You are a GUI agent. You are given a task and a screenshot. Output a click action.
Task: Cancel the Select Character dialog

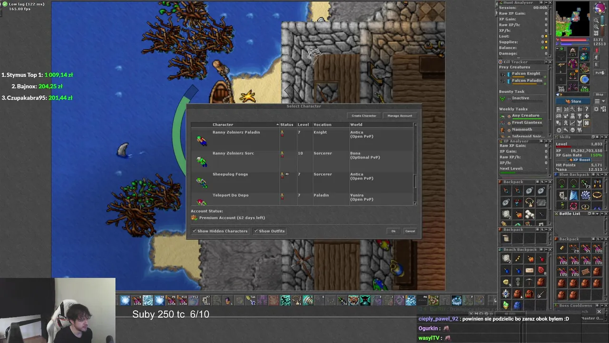410,231
